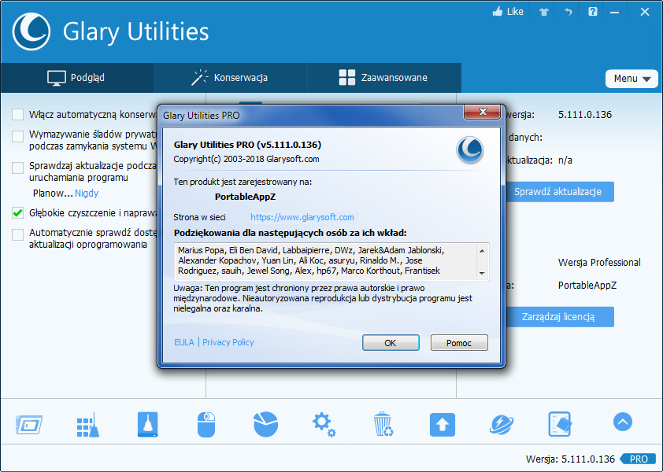Click 'Glary Utilities PRO (v5.111.0.136)' heading
The width and height of the screenshot is (663, 472).
(247, 145)
